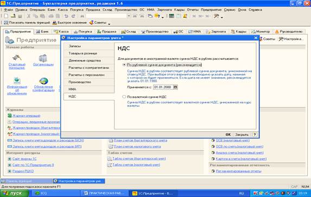
Task: Open the Calendar icon in the toolbar
Action: click(179, 16)
